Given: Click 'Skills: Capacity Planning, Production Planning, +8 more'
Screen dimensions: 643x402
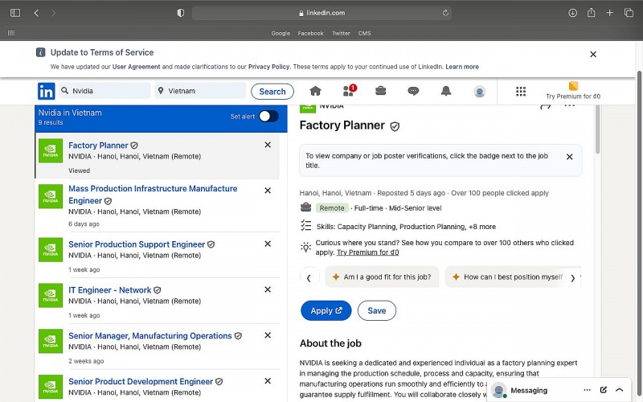Looking at the screenshot, I should point(406,227).
